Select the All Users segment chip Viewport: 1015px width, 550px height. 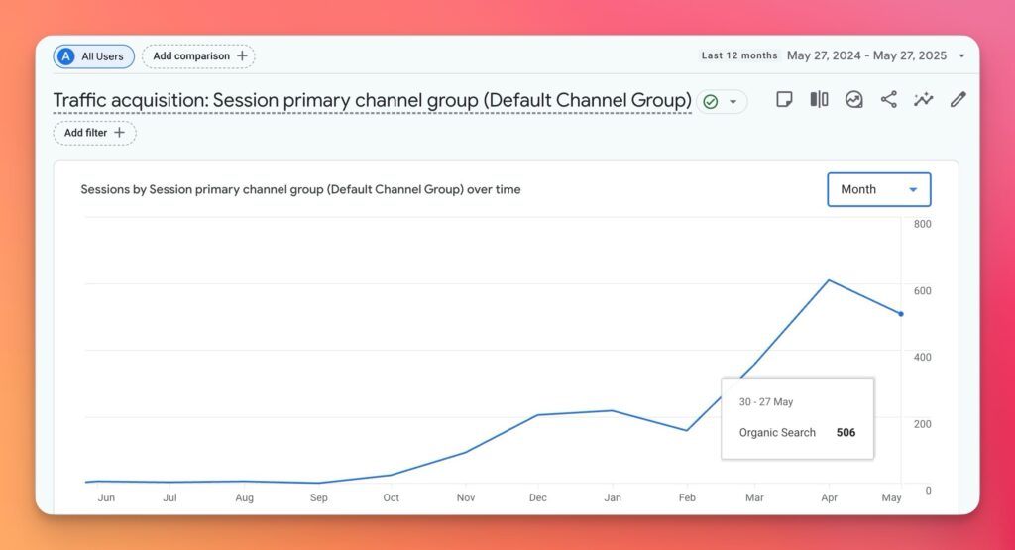[x=94, y=56]
